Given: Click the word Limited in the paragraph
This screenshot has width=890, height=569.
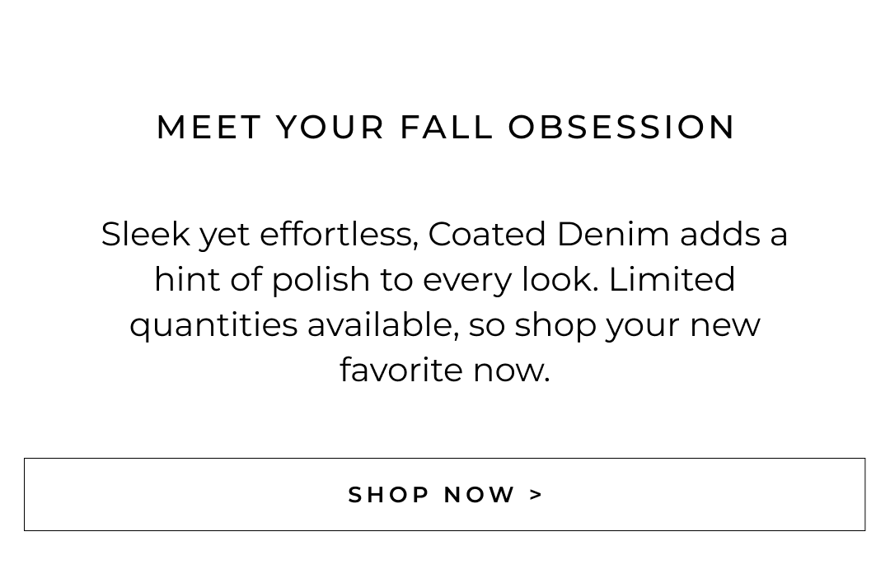Looking at the screenshot, I should click(672, 279).
